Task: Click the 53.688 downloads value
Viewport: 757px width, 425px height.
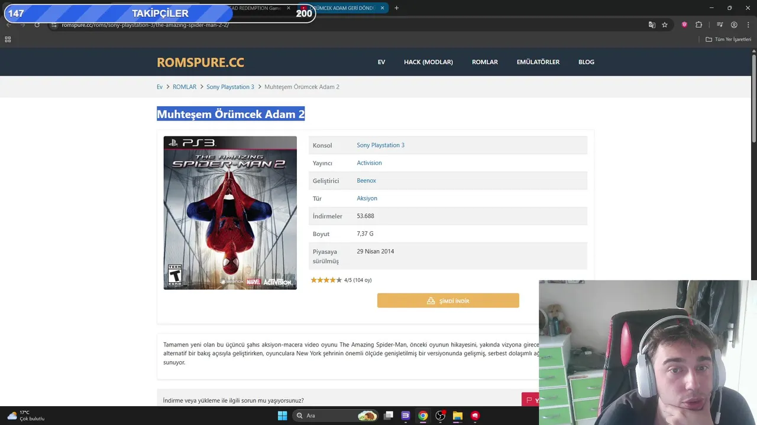Action: pos(365,216)
